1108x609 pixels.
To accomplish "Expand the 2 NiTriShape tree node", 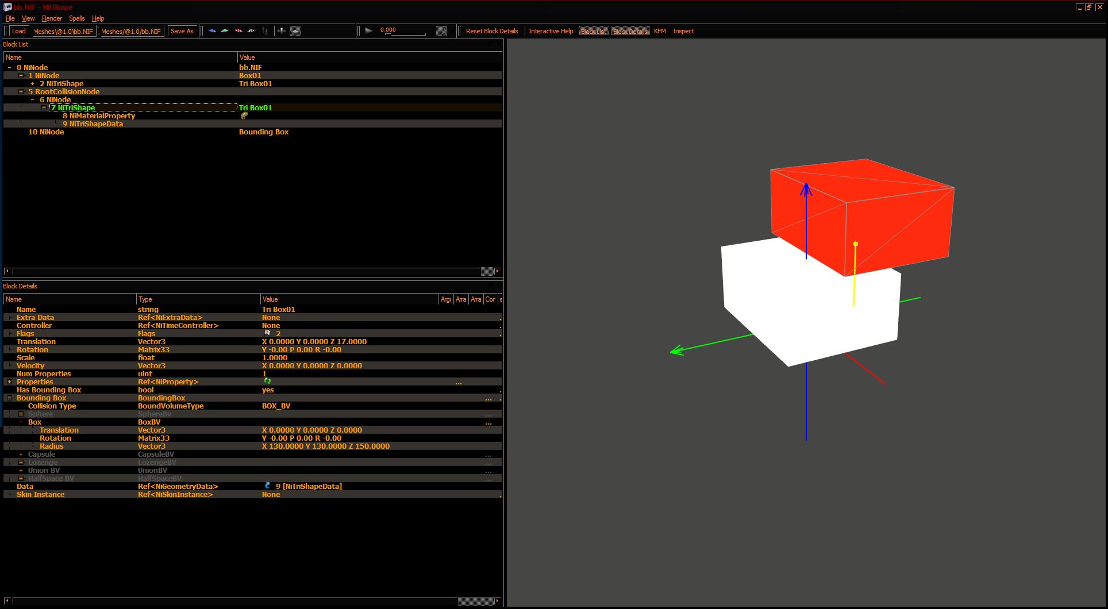I will 33,84.
